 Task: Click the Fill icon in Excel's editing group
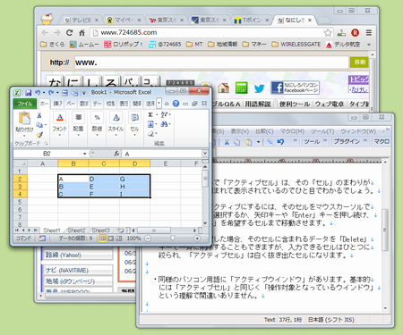(x=150, y=124)
